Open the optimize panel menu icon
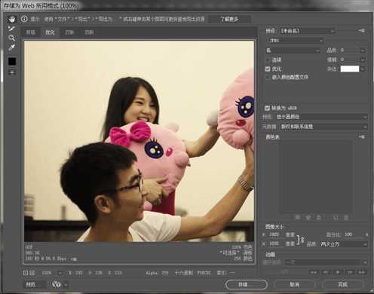The image size is (374, 294). (x=361, y=31)
